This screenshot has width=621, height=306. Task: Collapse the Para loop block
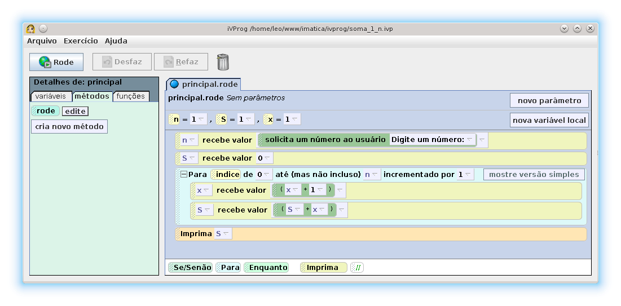pos(183,175)
